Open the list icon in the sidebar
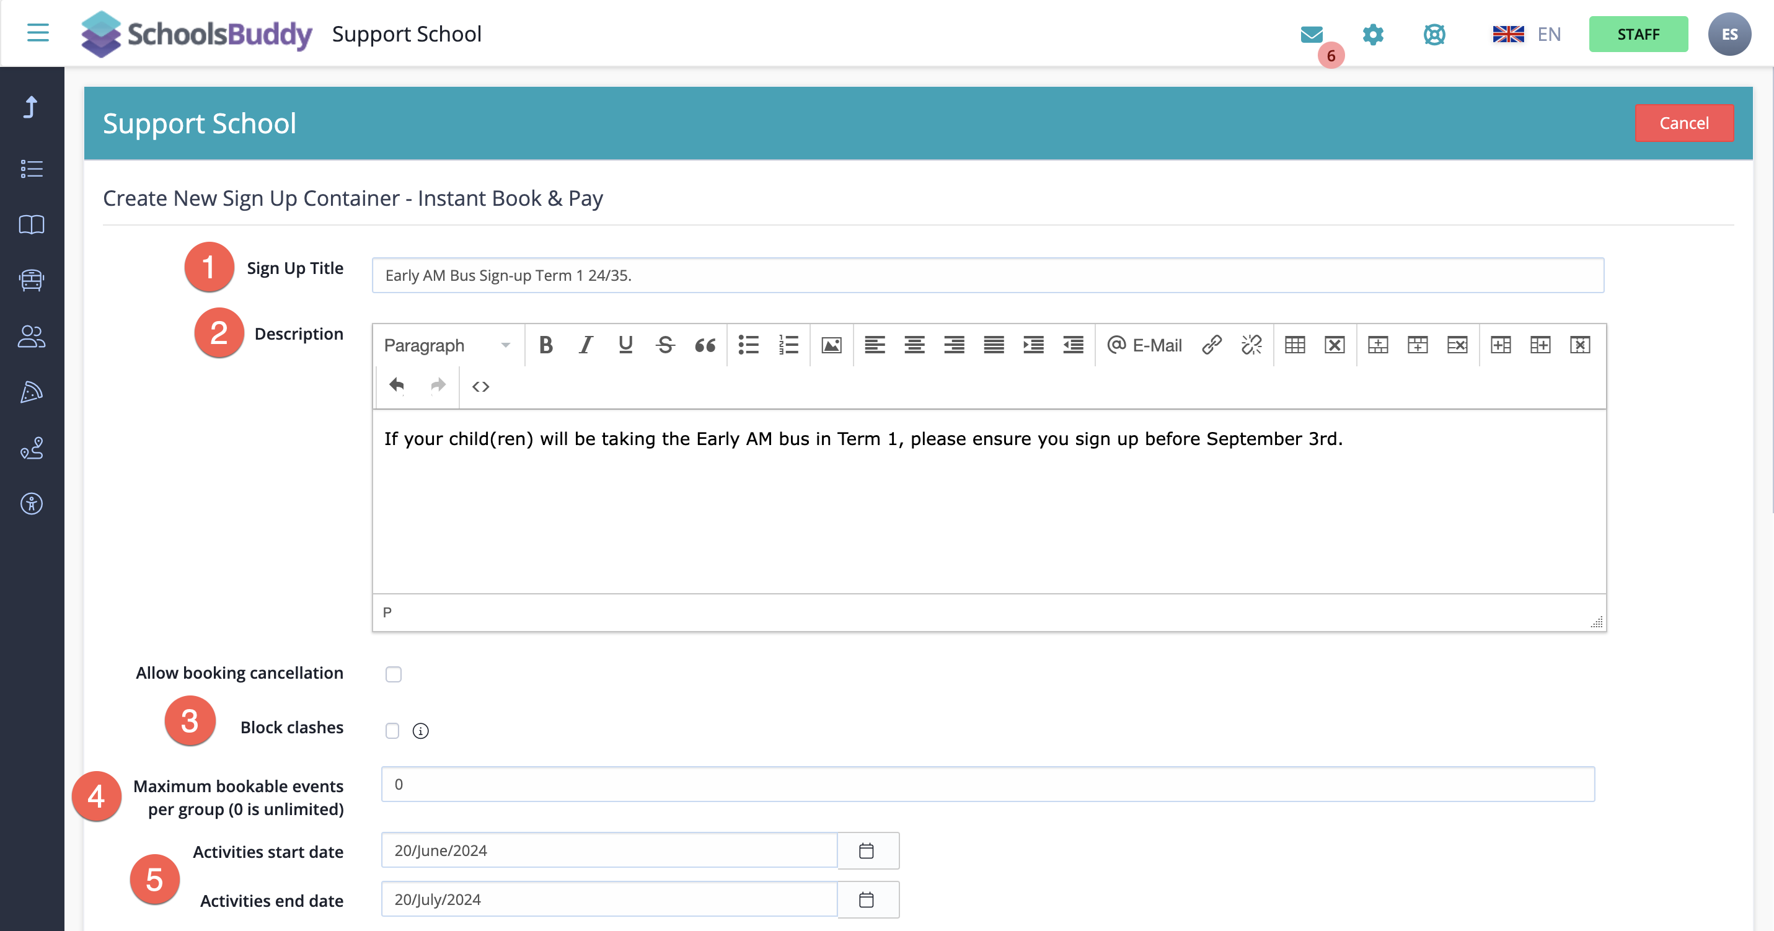Image resolution: width=1774 pixels, height=931 pixels. tap(31, 169)
